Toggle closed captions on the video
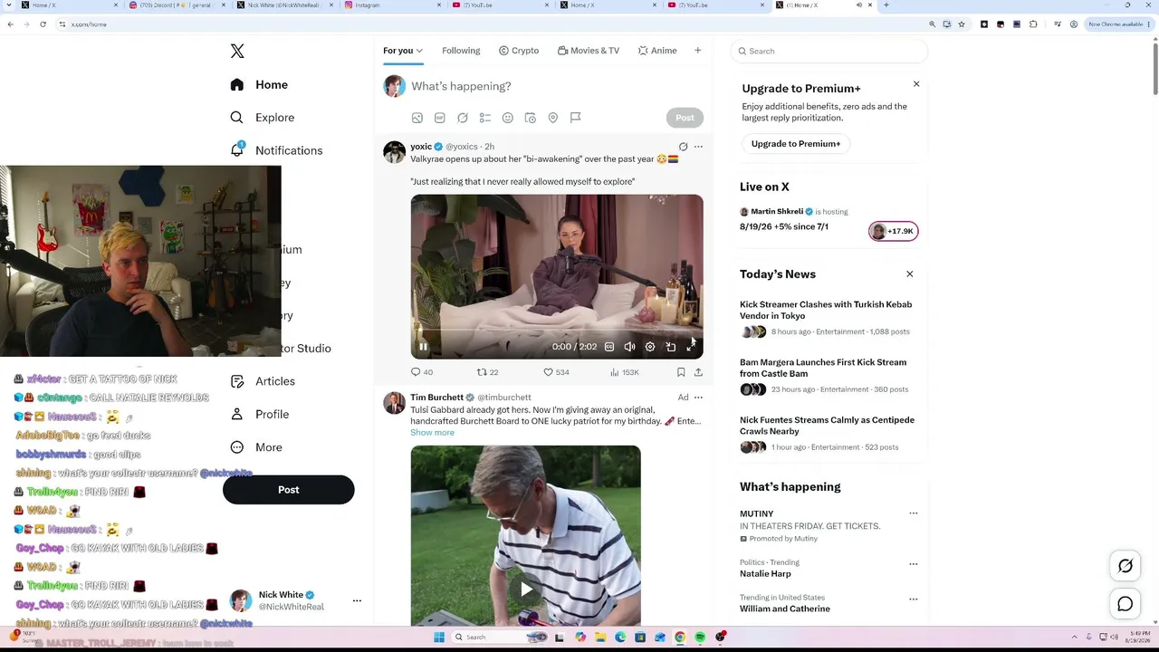 [x=609, y=347]
